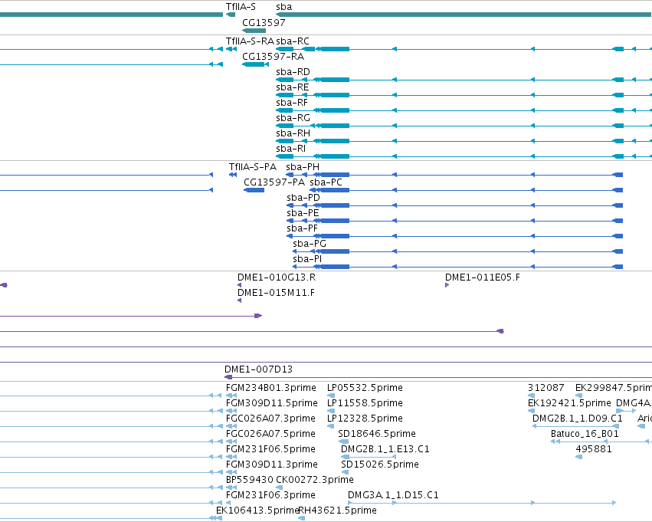Select EST EK106413.5prime
This screenshot has height=522, width=652.
(x=257, y=511)
